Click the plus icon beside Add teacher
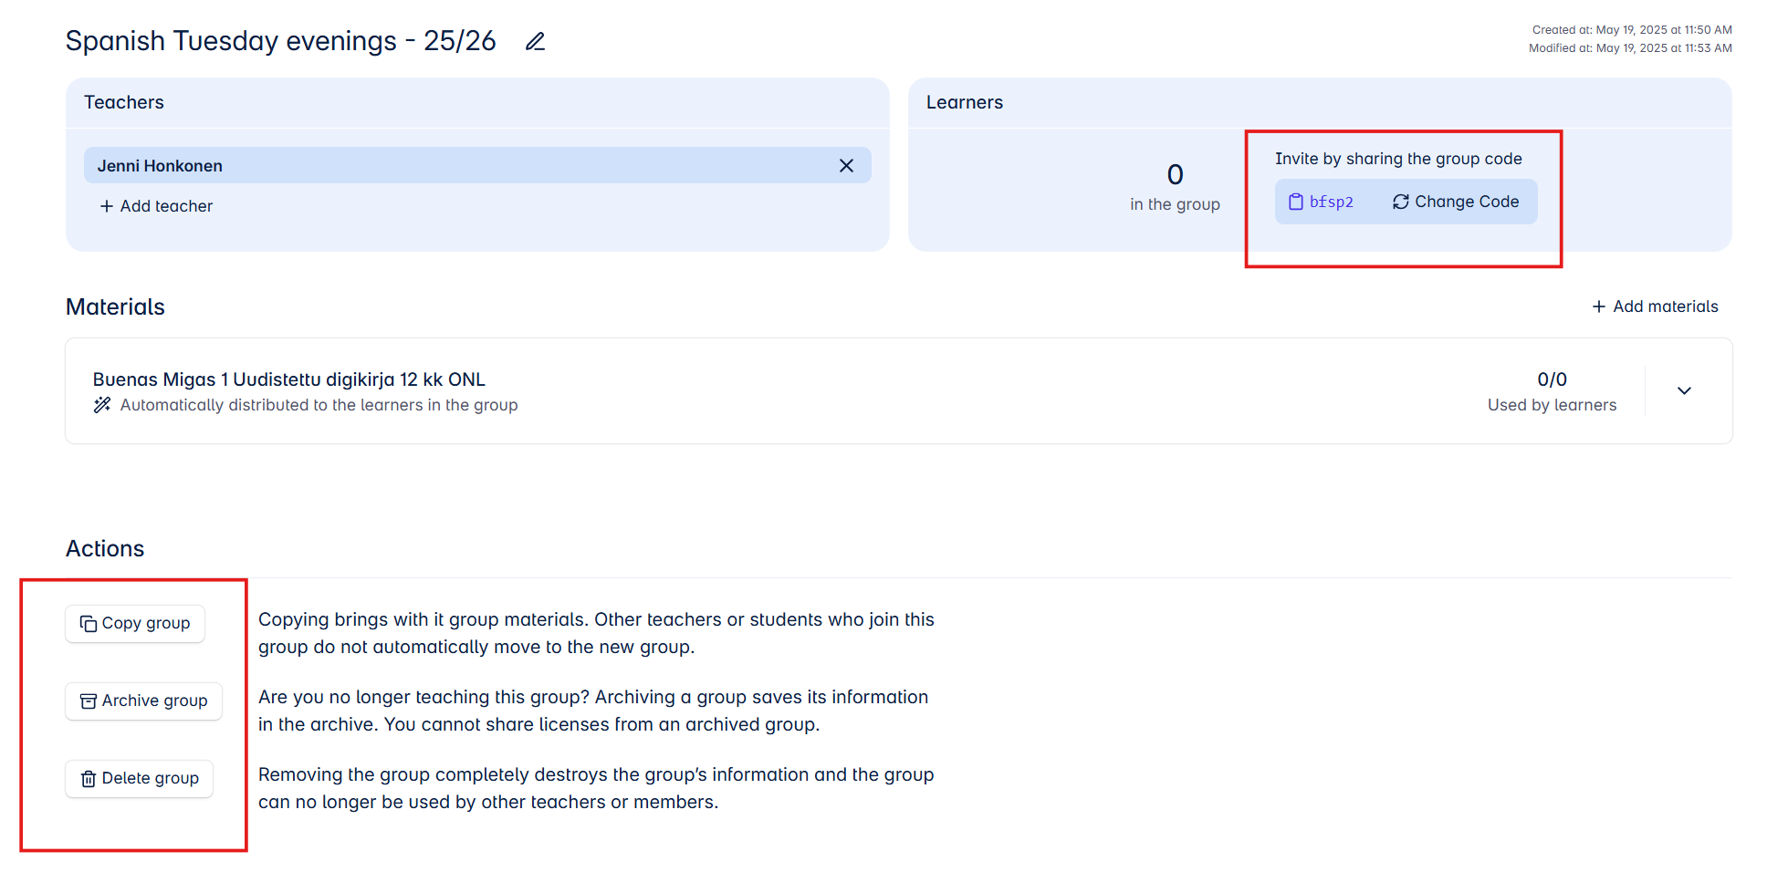 [x=107, y=206]
